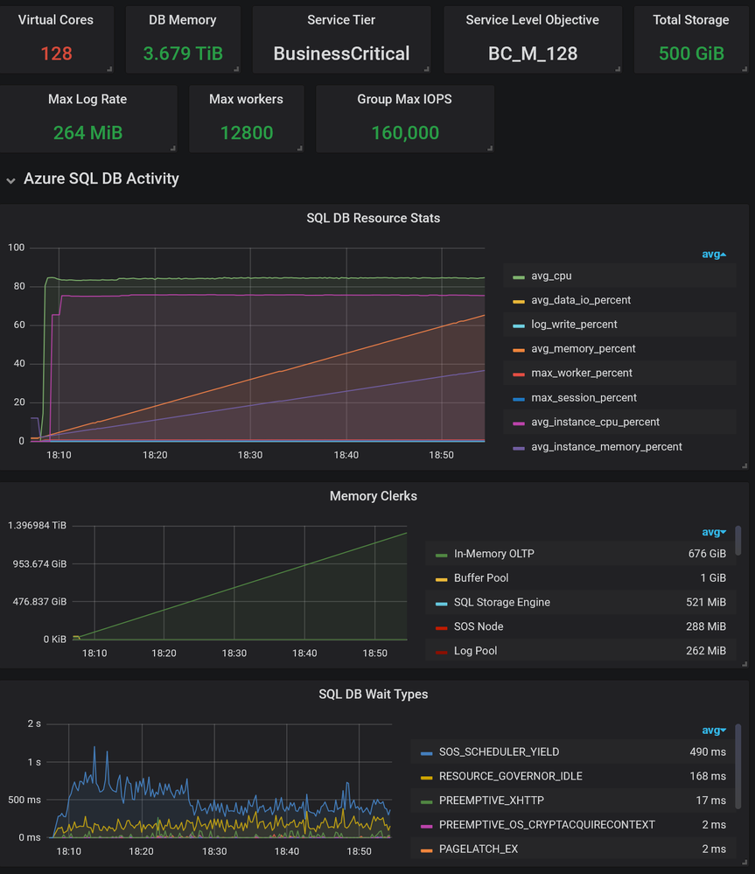This screenshot has height=874, width=755.
Task: Open SQL DB Wait Types panel menu
Action: click(x=373, y=695)
